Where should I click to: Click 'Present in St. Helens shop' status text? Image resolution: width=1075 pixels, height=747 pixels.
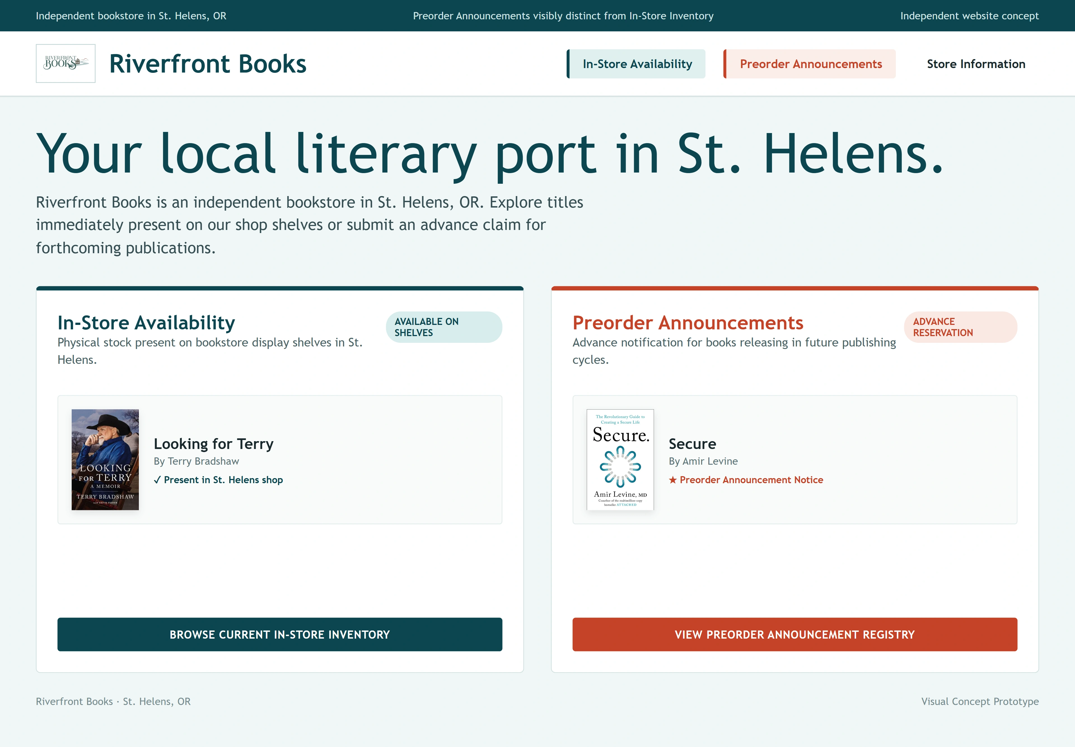tap(223, 480)
